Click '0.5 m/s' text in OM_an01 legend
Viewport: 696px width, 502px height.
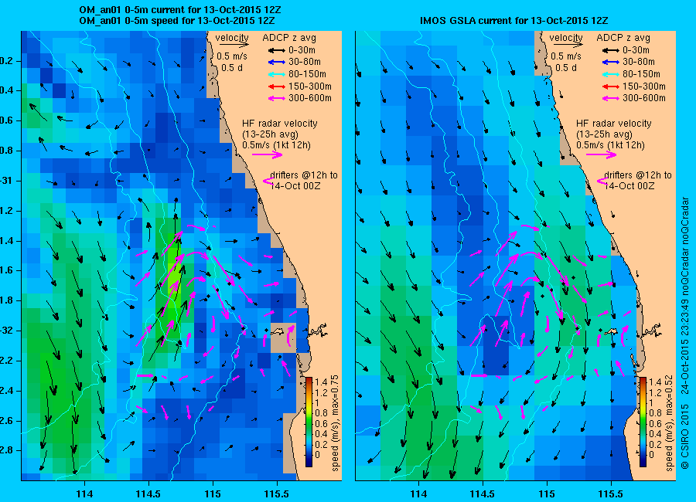232,56
